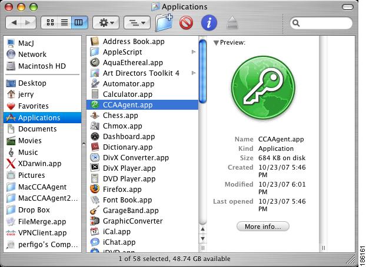This screenshot has width=366, height=267.
Task: Open Macintosh HD in the sidebar
Action: coord(43,66)
